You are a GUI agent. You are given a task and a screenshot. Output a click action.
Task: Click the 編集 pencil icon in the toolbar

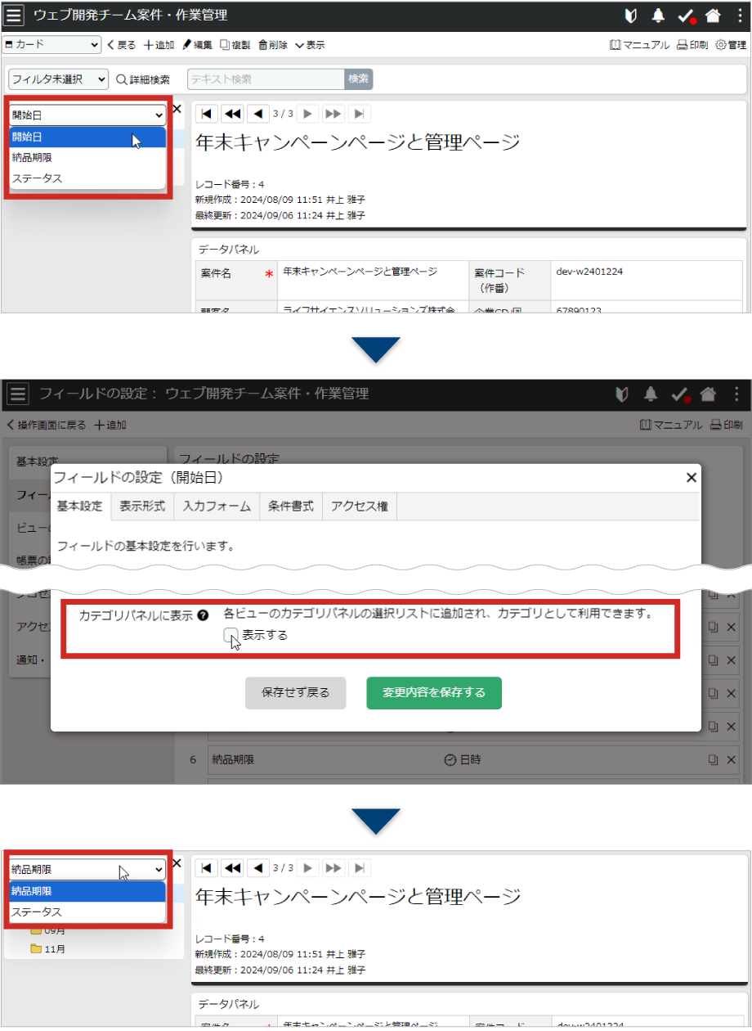point(187,45)
